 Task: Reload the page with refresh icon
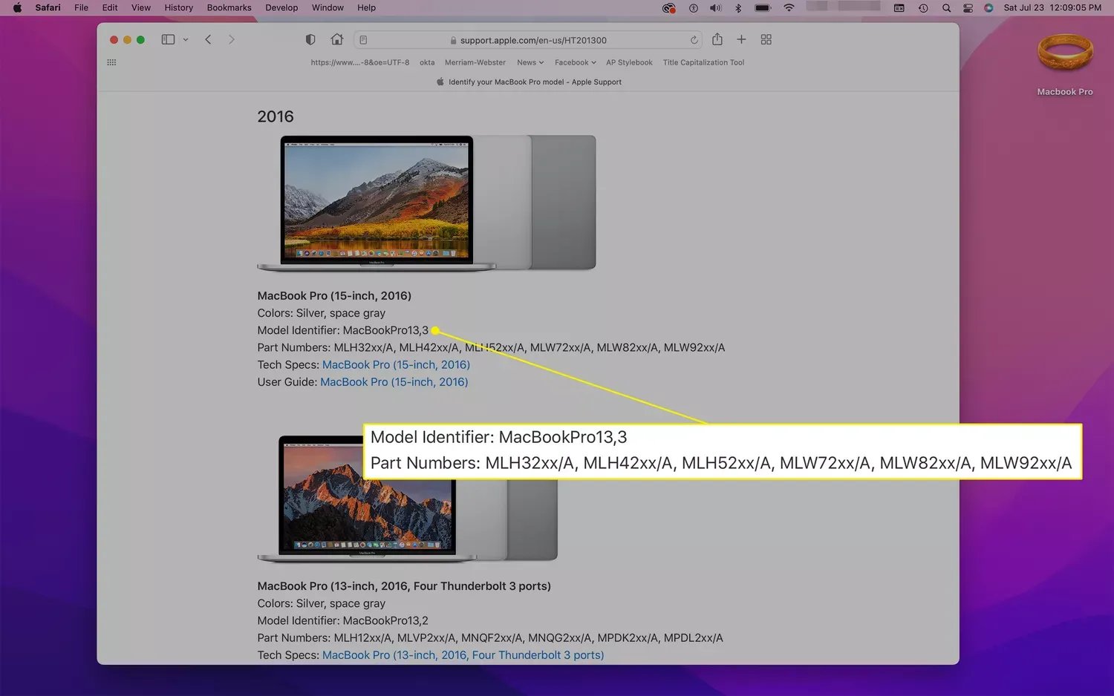point(694,40)
